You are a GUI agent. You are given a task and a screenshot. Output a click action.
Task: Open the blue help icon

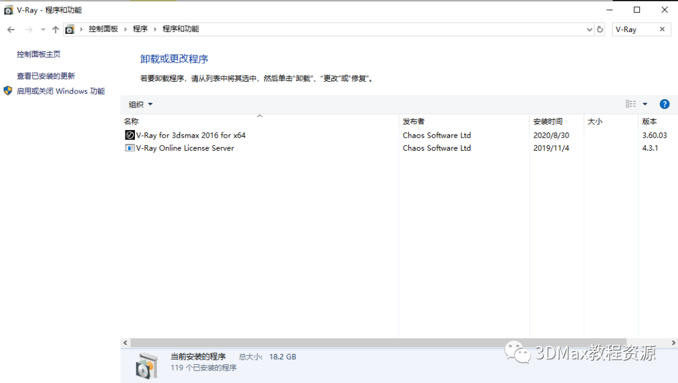pyautogui.click(x=664, y=104)
